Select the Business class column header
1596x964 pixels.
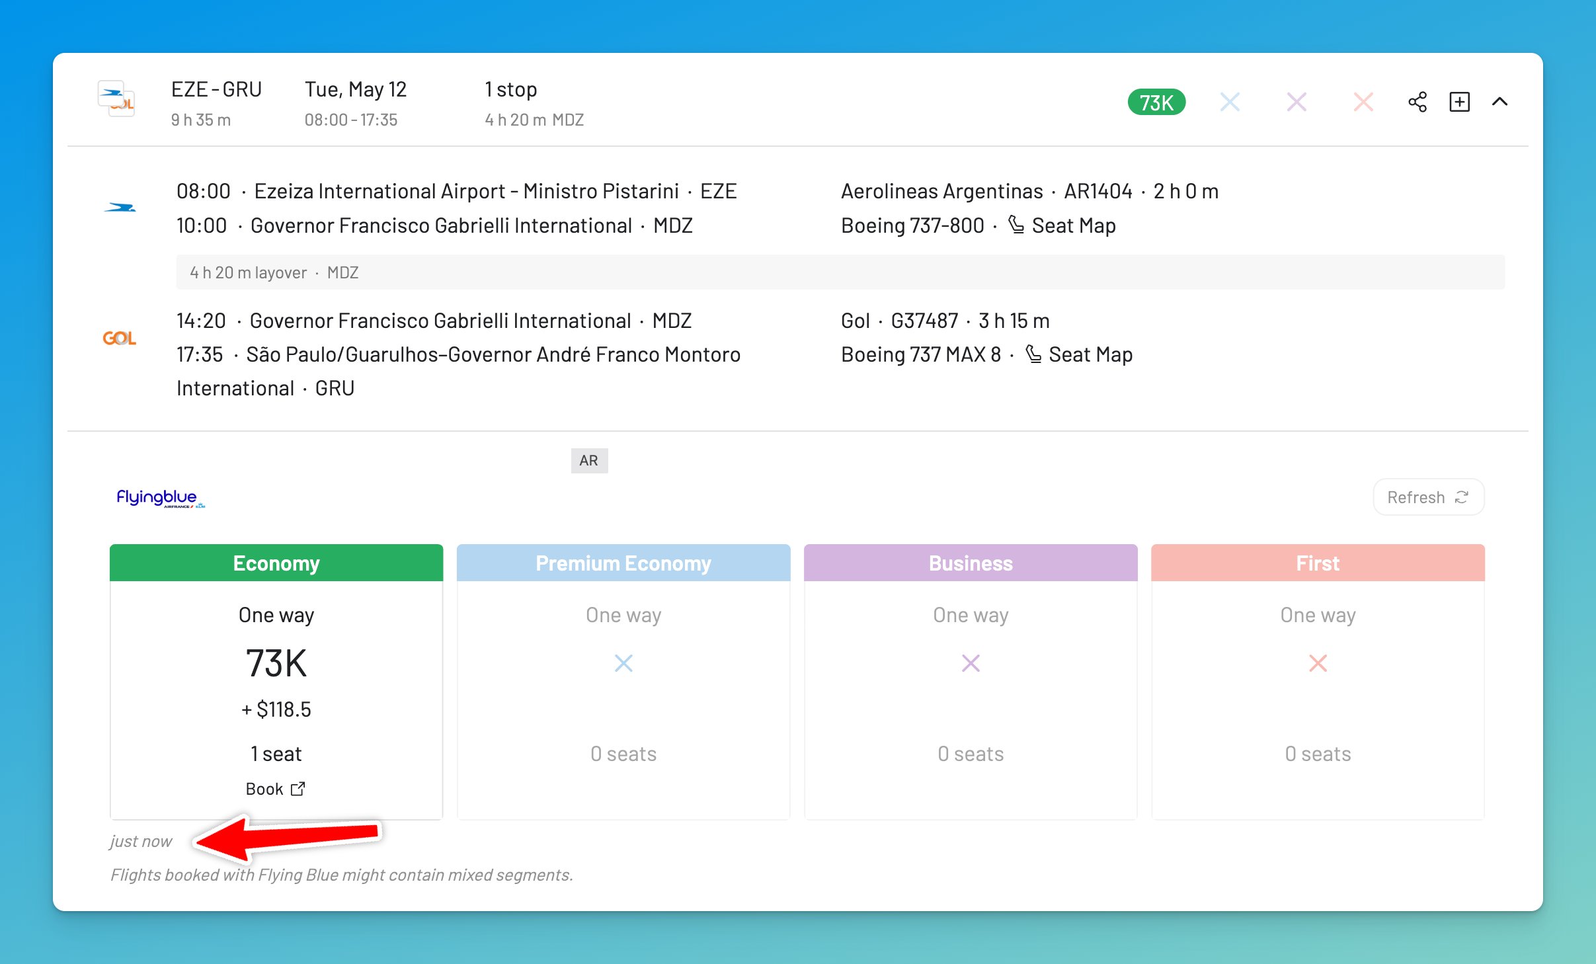(969, 563)
